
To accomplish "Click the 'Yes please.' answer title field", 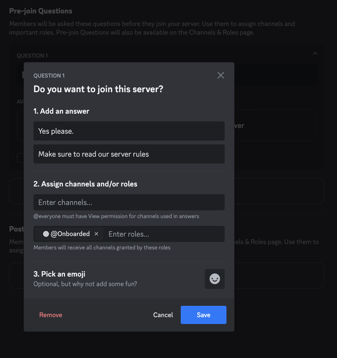I will pos(129,131).
